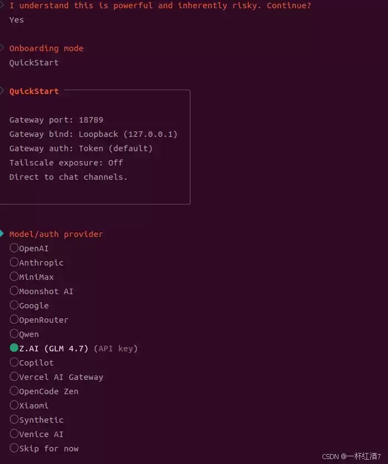388x464 pixels.
Task: Select the OpenAI provider radio option
Action: (x=14, y=248)
